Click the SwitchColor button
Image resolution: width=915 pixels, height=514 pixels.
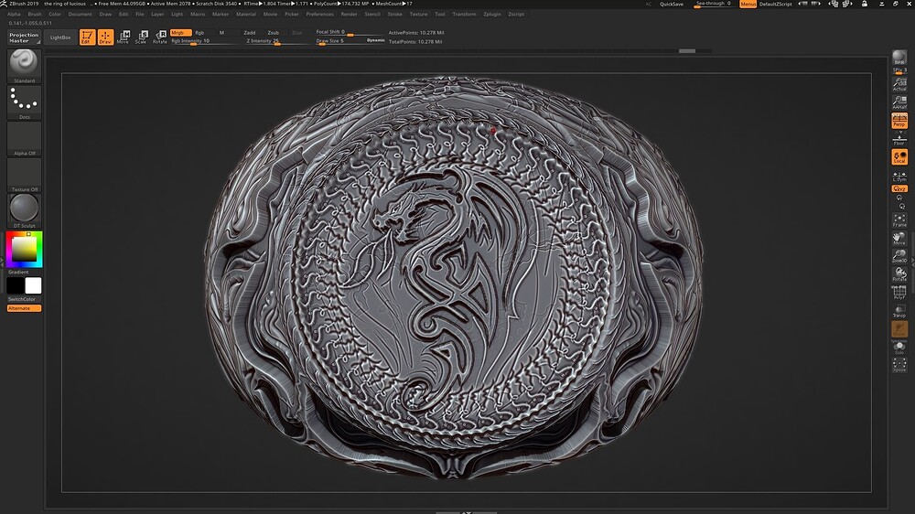point(22,299)
